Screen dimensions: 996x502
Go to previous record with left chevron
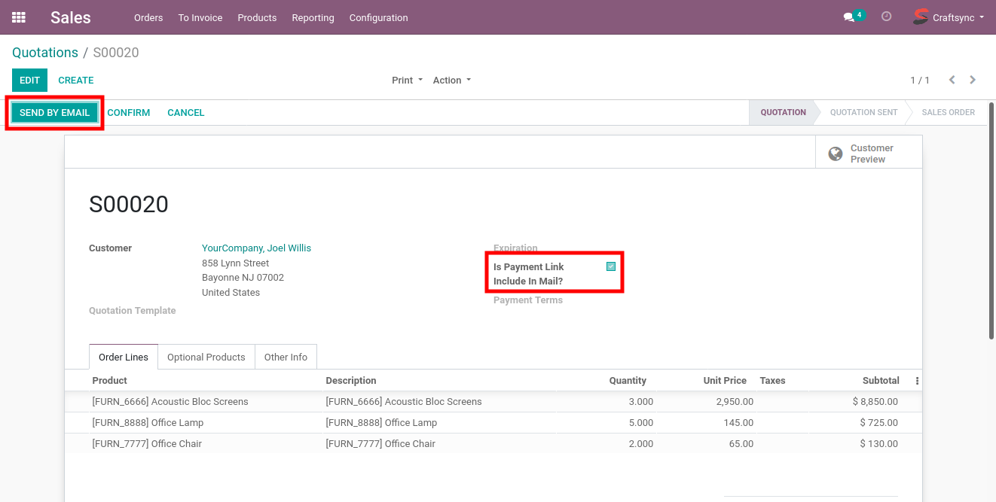coord(952,80)
